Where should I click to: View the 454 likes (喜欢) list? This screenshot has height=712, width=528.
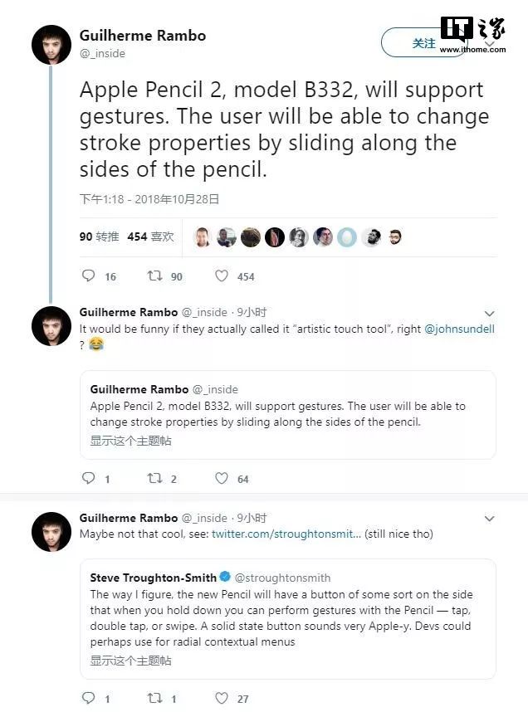pos(150,237)
